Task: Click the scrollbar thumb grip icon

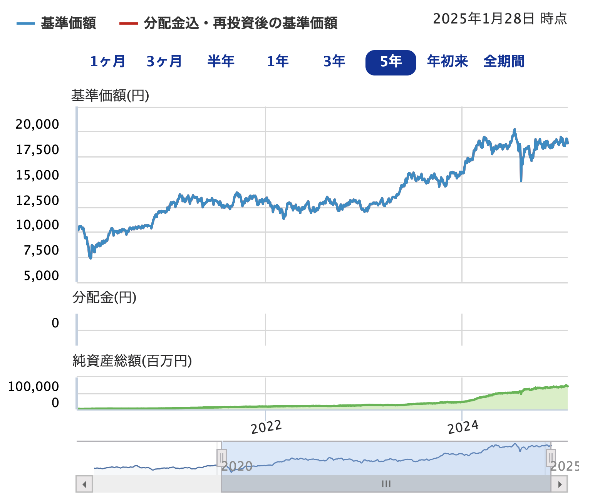Action: tap(386, 484)
